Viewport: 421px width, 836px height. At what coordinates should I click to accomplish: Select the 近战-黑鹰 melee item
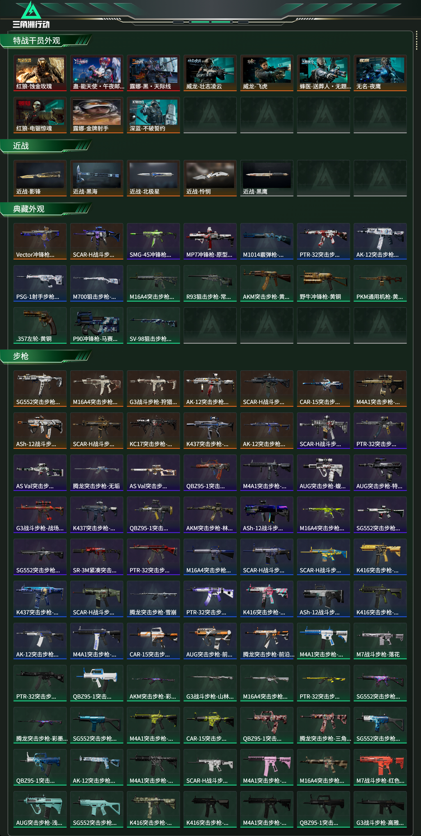pos(267,178)
